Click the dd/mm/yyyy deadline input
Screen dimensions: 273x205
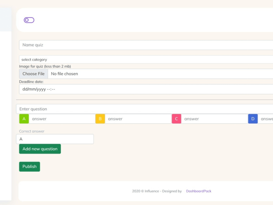pos(82,89)
